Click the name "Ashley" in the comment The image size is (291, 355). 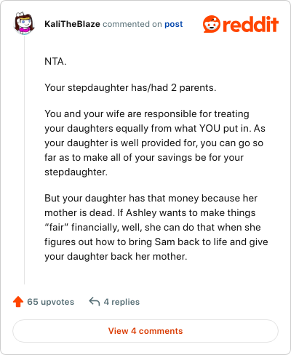click(141, 213)
